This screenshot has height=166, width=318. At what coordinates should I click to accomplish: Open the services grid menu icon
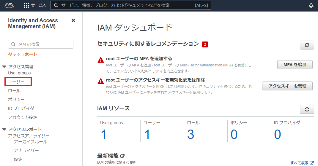tap(26, 5)
